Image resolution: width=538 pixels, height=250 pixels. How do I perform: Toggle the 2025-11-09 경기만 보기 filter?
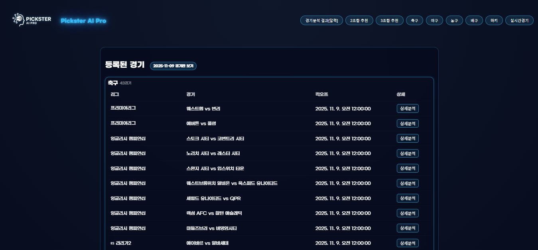173,66
